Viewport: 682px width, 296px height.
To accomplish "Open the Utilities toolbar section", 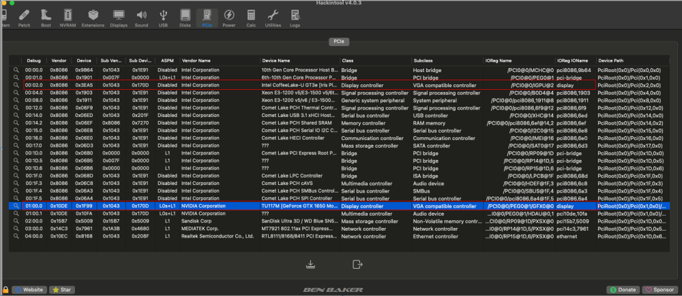I will pos(273,18).
